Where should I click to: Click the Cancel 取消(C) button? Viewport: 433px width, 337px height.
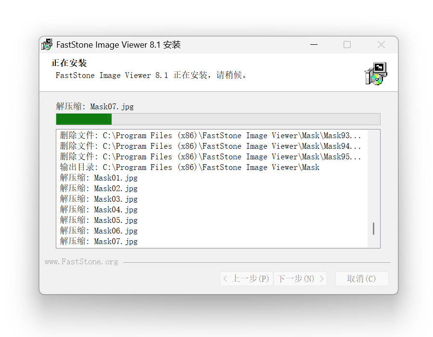362,279
